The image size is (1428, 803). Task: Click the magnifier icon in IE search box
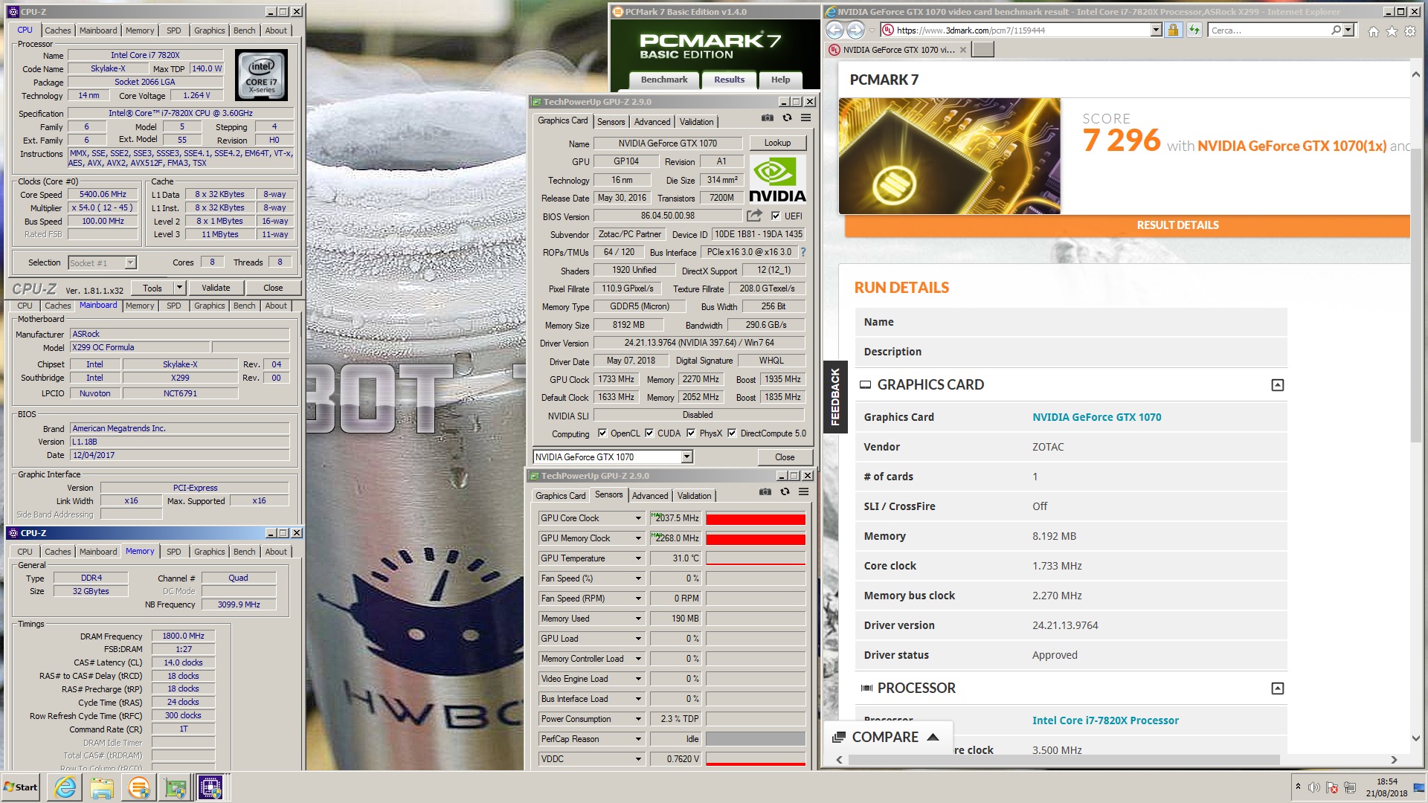[1336, 30]
